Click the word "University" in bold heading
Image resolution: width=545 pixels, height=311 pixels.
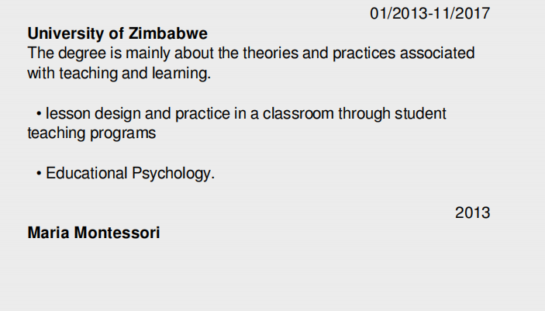(x=64, y=34)
